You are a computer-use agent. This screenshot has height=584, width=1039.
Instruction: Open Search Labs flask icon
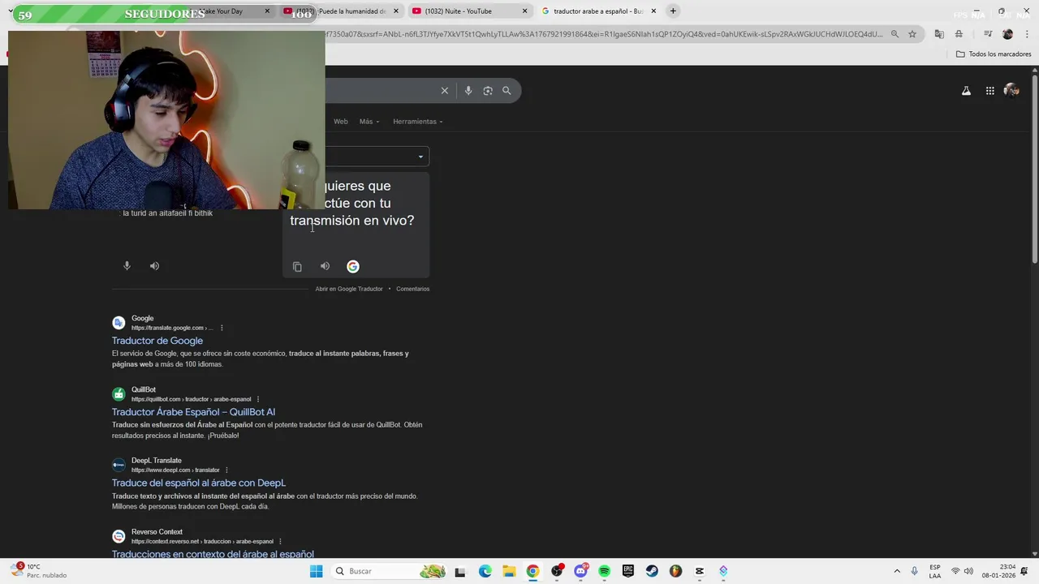click(x=966, y=91)
